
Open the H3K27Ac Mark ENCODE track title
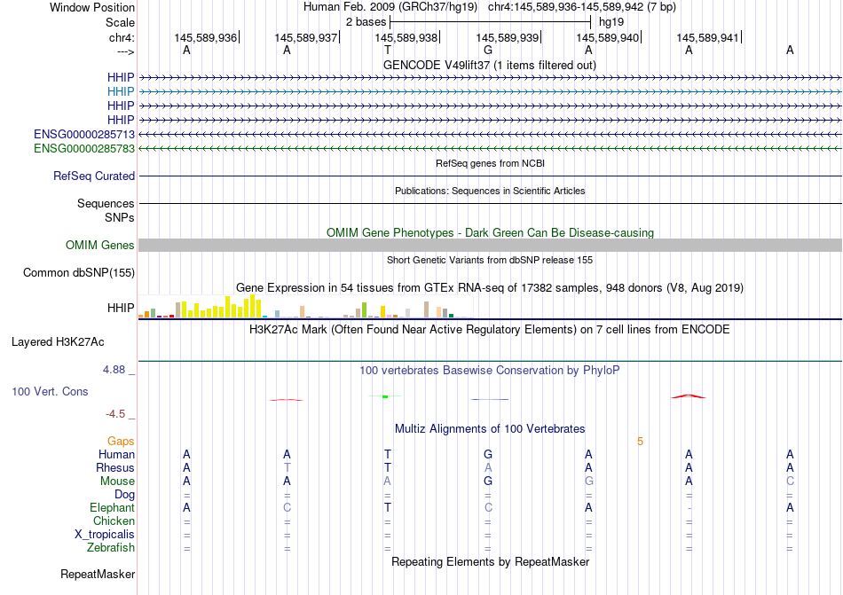490,329
